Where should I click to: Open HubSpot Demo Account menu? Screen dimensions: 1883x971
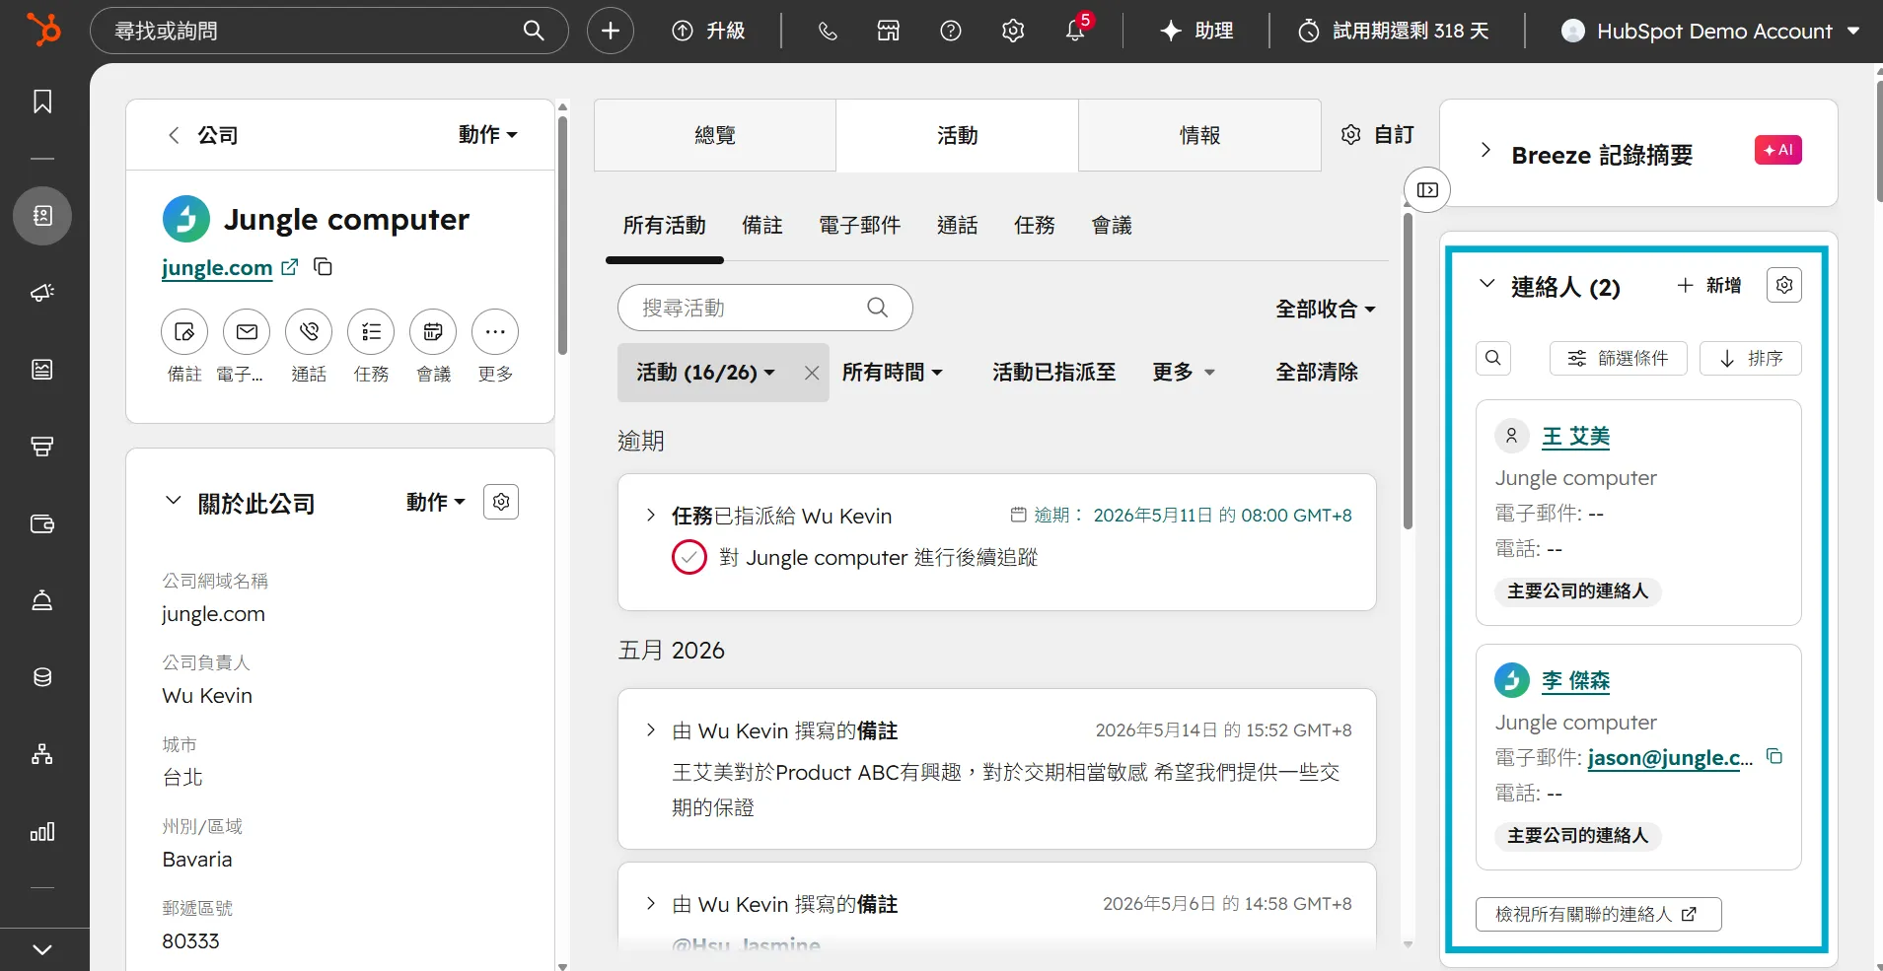click(1711, 31)
